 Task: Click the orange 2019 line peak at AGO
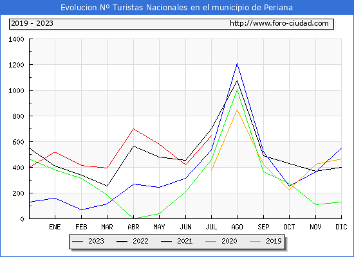(237, 110)
